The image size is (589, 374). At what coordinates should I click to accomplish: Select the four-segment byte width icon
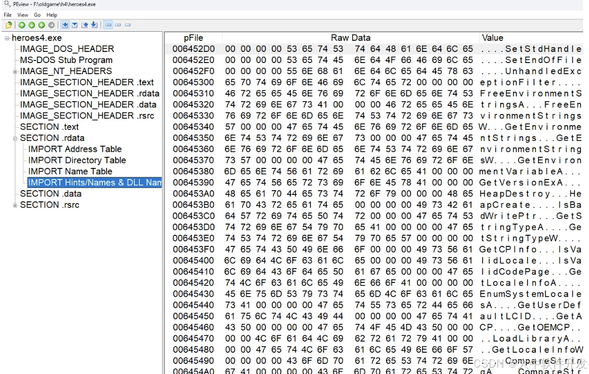click(108, 25)
